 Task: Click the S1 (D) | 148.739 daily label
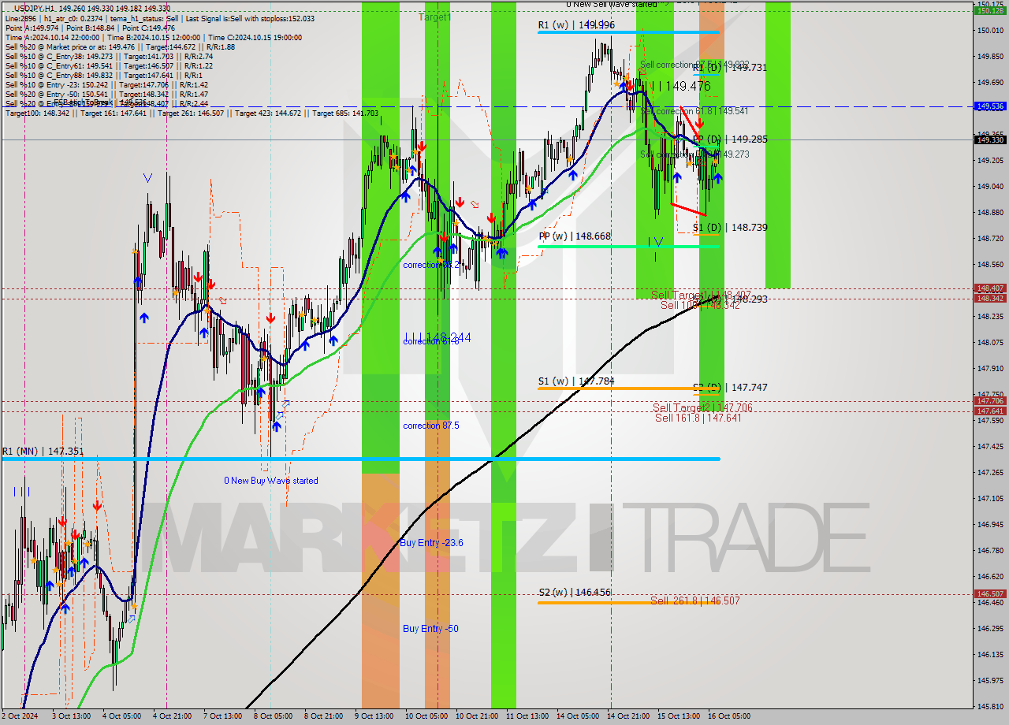click(729, 228)
